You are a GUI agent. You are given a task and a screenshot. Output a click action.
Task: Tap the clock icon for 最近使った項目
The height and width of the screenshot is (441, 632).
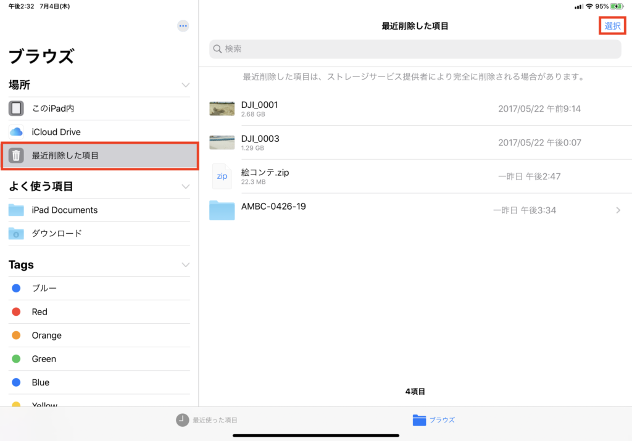[x=182, y=419]
